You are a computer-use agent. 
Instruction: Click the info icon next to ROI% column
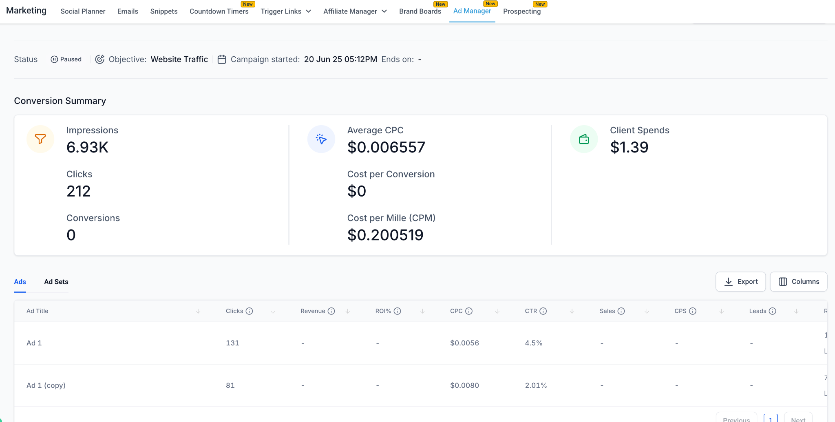(x=398, y=311)
